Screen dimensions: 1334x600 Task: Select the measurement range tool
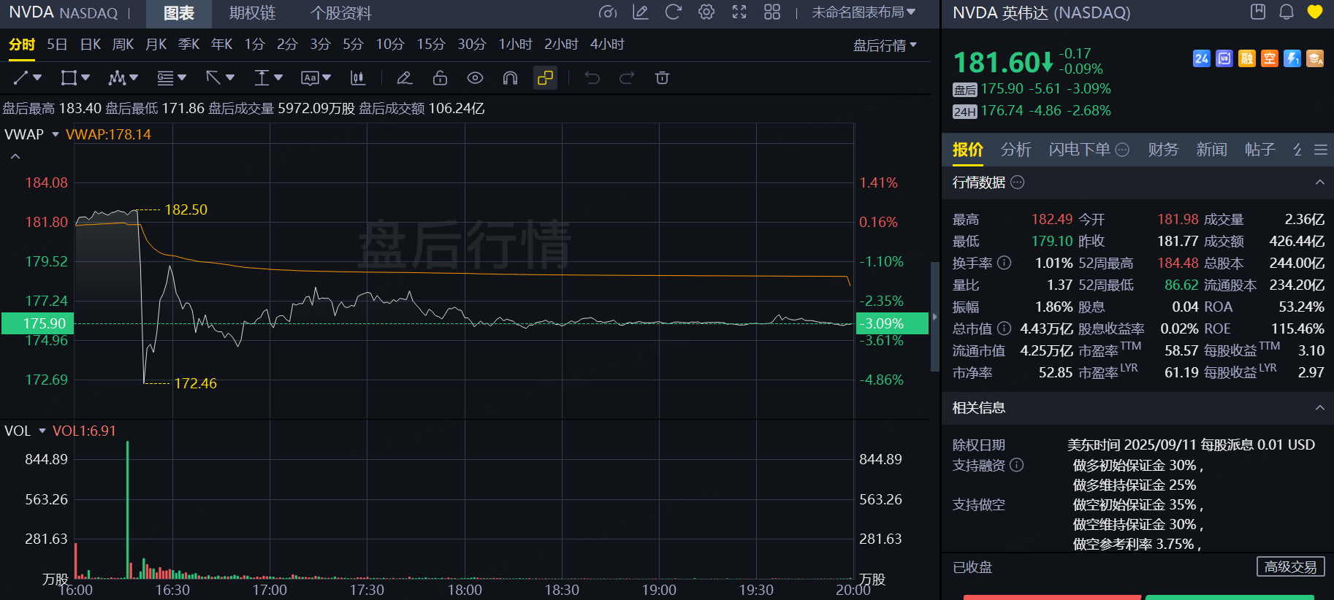pyautogui.click(x=262, y=77)
